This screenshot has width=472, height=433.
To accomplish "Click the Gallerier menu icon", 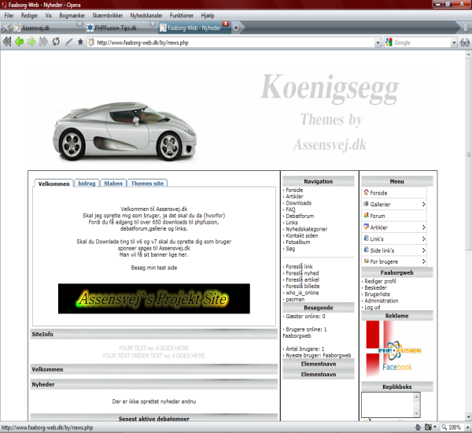I will pos(366,204).
